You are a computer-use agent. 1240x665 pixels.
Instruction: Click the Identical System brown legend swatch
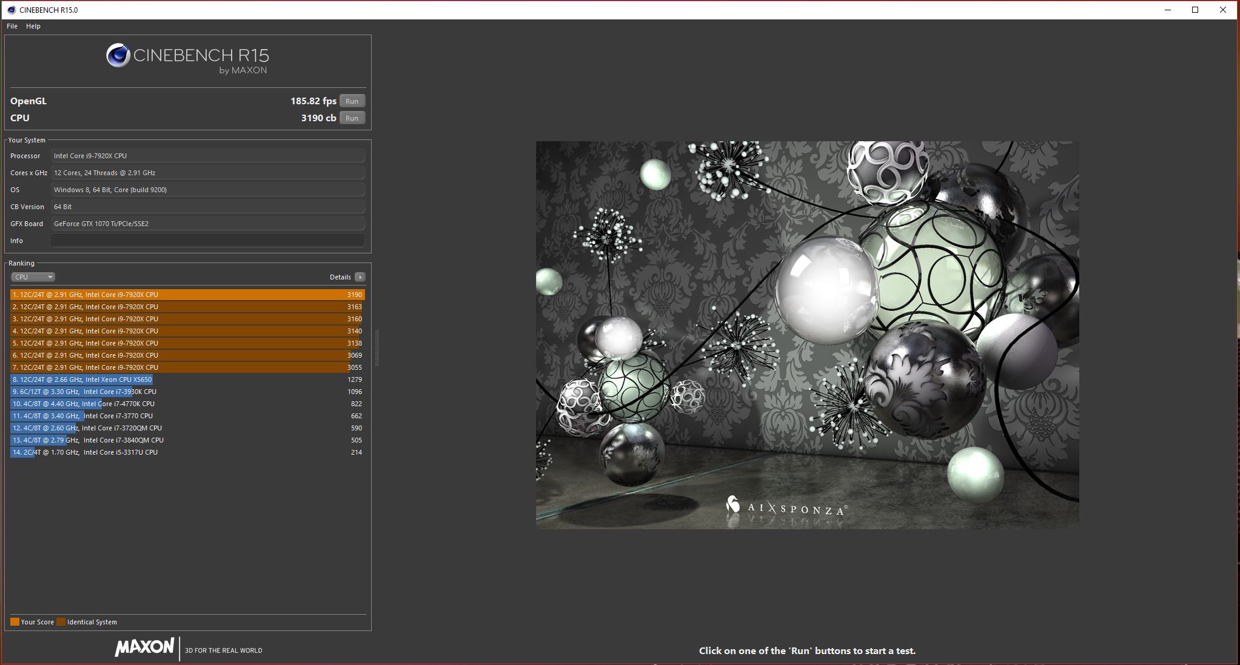(61, 622)
